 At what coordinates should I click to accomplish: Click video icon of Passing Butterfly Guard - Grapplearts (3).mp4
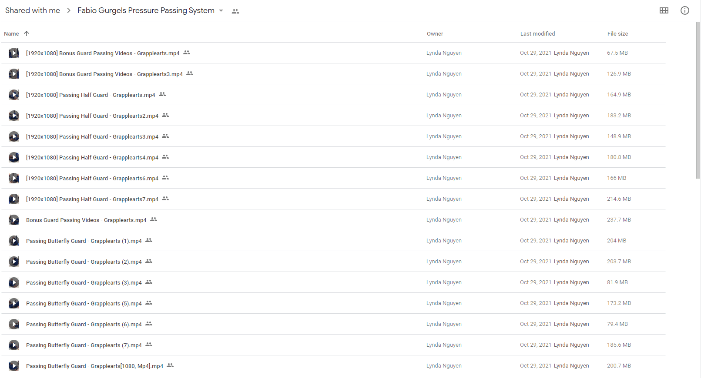tap(14, 282)
